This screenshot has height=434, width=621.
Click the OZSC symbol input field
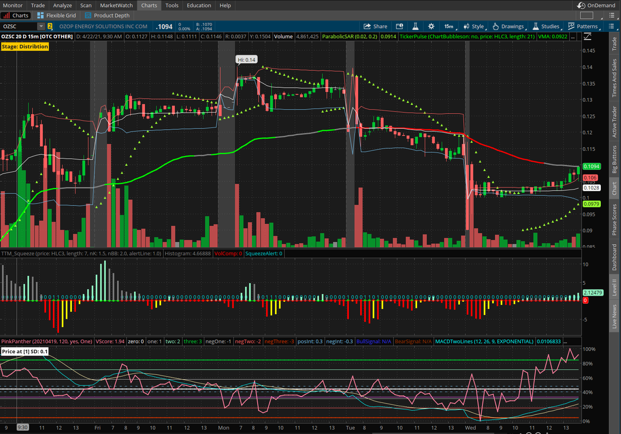(x=19, y=26)
